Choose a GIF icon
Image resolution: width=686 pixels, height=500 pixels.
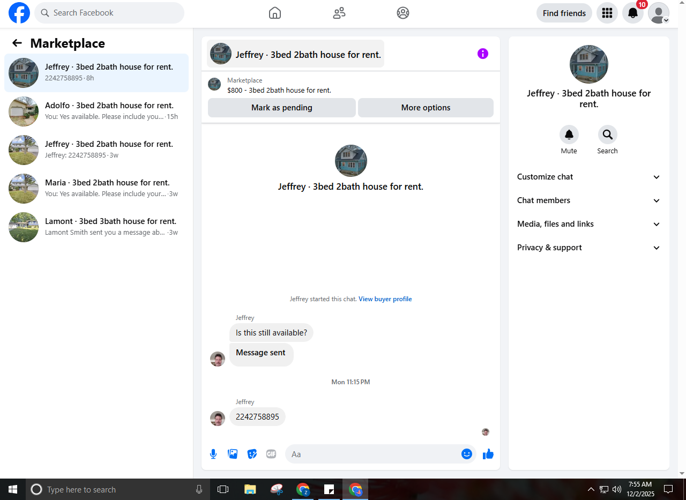pyautogui.click(x=271, y=454)
